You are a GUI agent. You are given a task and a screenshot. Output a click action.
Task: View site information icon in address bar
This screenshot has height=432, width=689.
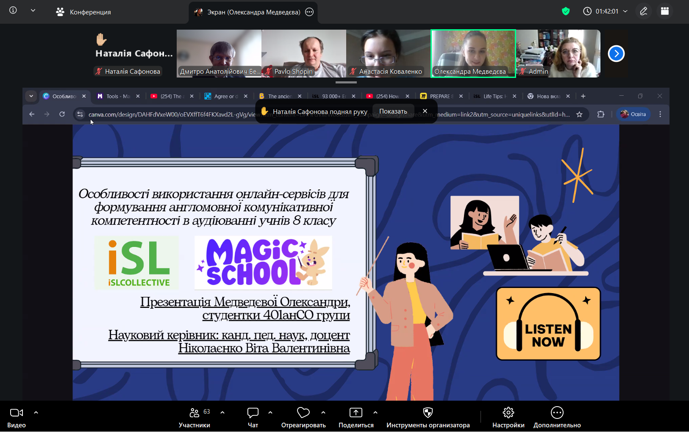tap(80, 114)
